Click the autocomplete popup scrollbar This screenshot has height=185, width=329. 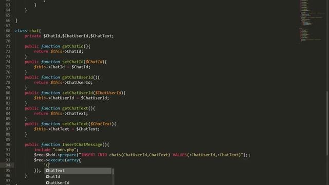113,171
